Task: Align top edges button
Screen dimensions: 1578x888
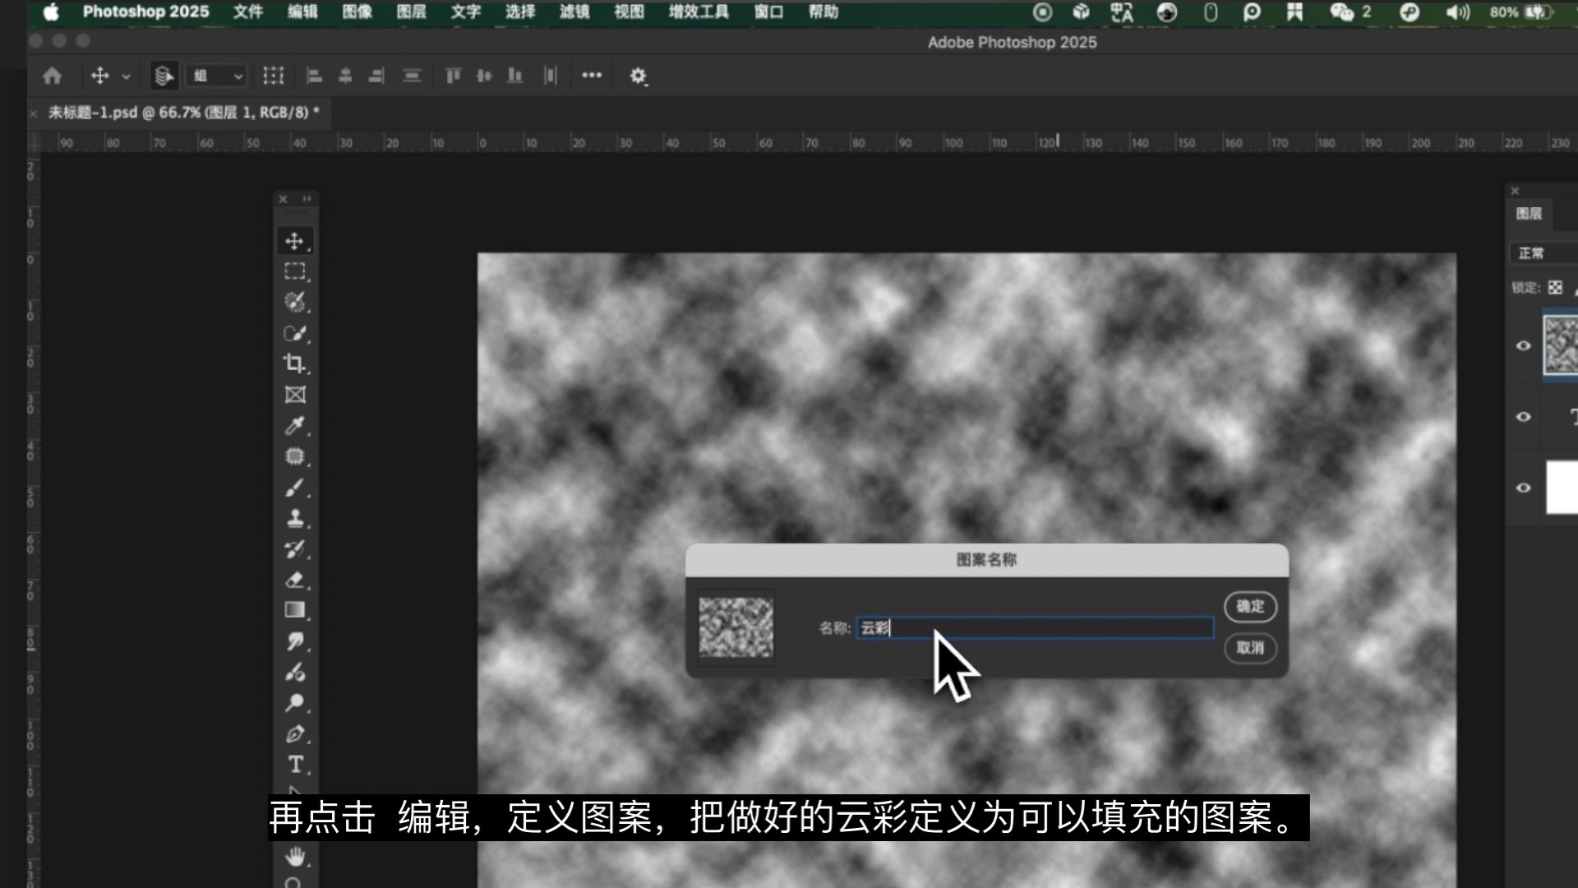Action: click(453, 76)
